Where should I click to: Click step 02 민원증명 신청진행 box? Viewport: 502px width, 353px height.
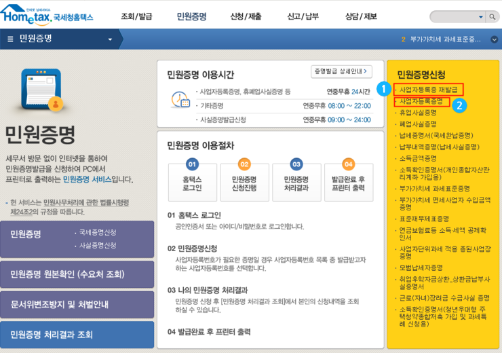pos(244,182)
